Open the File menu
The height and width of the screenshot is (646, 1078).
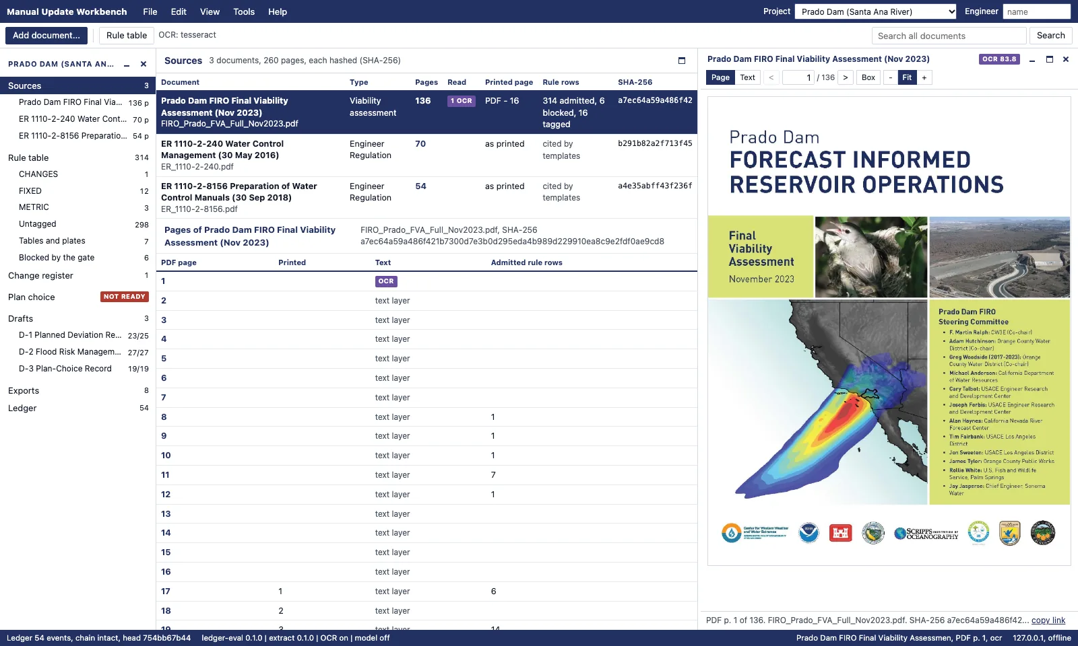(x=150, y=11)
